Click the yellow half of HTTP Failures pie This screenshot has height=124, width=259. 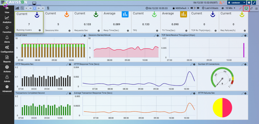coord(218,108)
